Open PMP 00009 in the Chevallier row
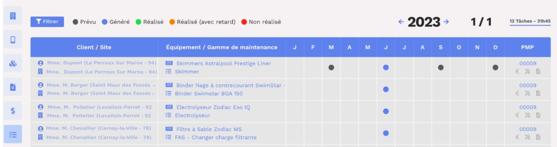557x147 pixels. pos(528,129)
